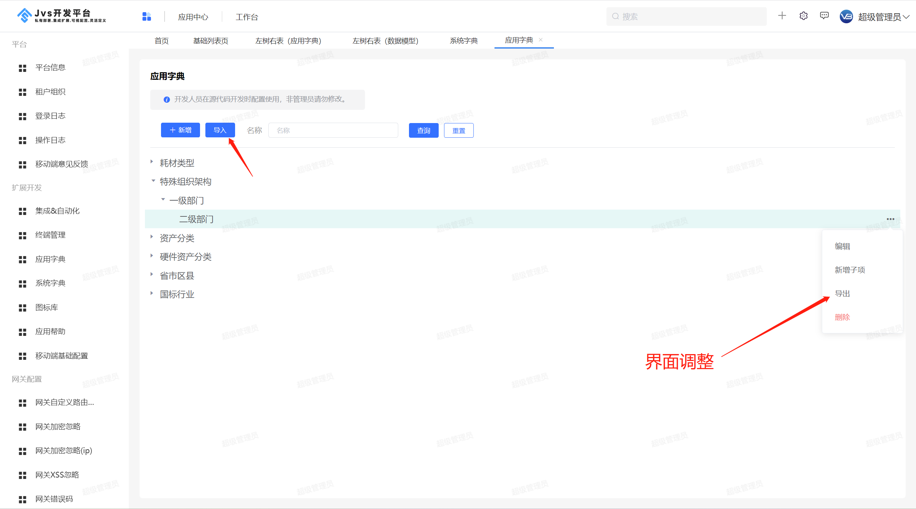This screenshot has height=509, width=916.
Task: Switch to the 基础列表页 tab
Action: (211, 41)
